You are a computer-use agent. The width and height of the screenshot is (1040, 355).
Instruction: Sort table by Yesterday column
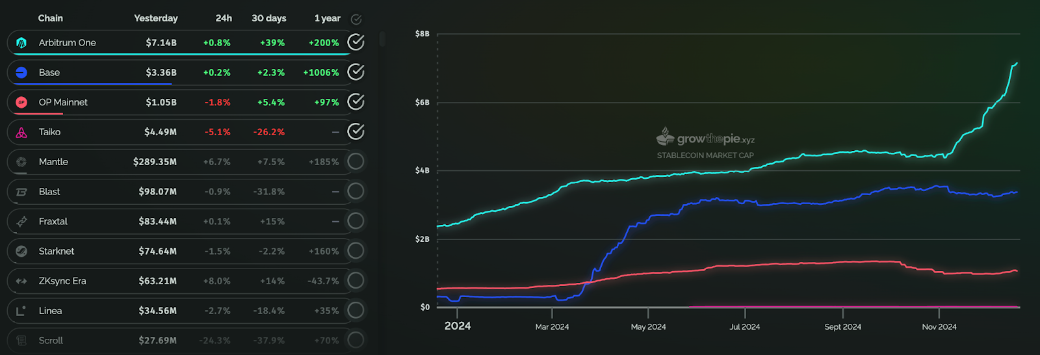[x=155, y=18]
